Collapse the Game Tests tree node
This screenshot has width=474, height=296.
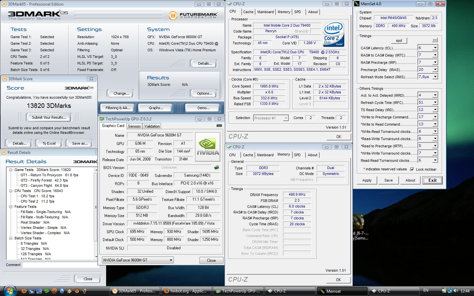pos(11,170)
